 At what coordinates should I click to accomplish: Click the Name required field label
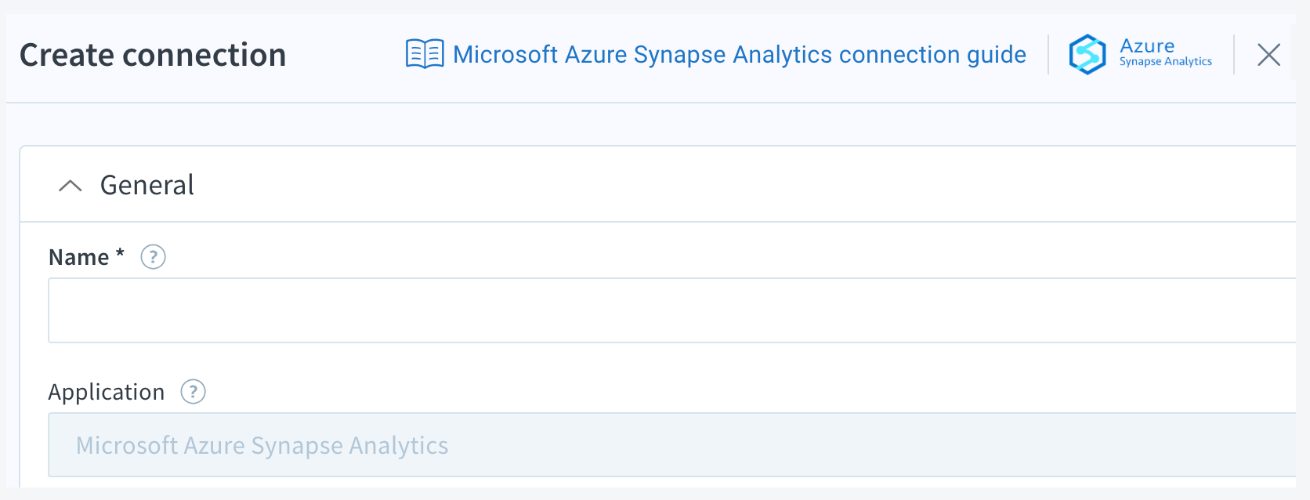(x=85, y=256)
